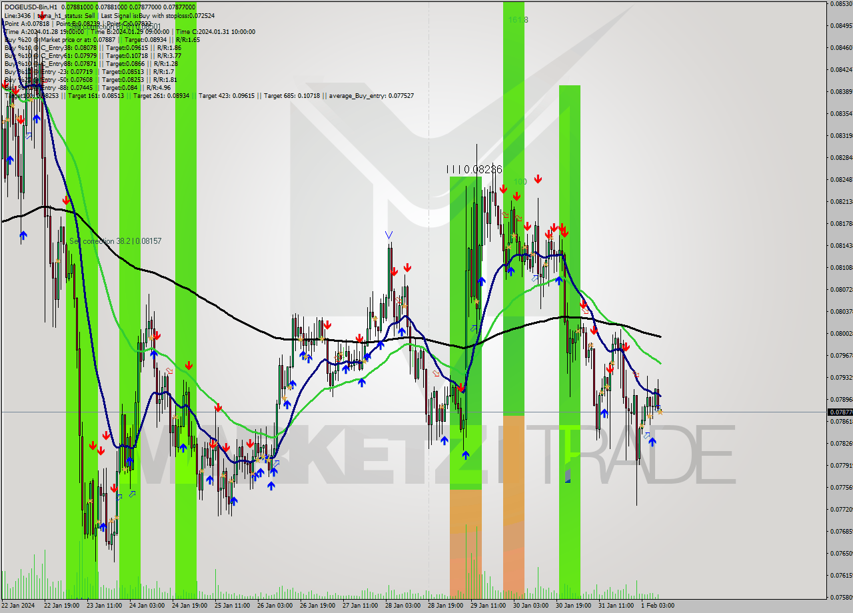Click the 0.08284 price axis label
The width and height of the screenshot is (853, 613).
click(x=841, y=157)
